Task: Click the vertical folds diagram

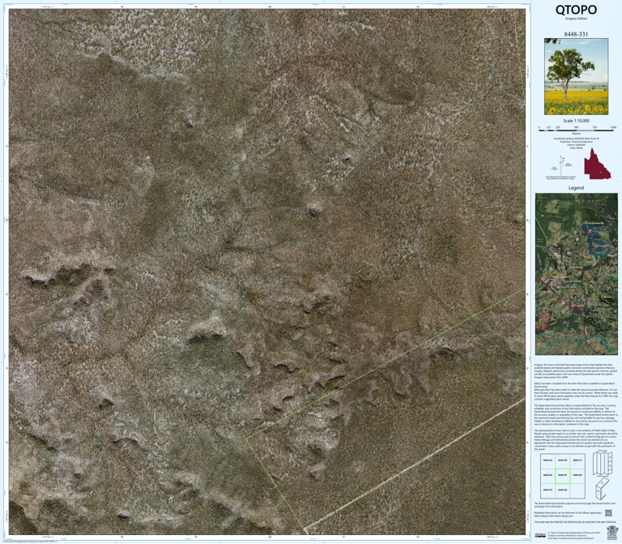Action: (603, 463)
